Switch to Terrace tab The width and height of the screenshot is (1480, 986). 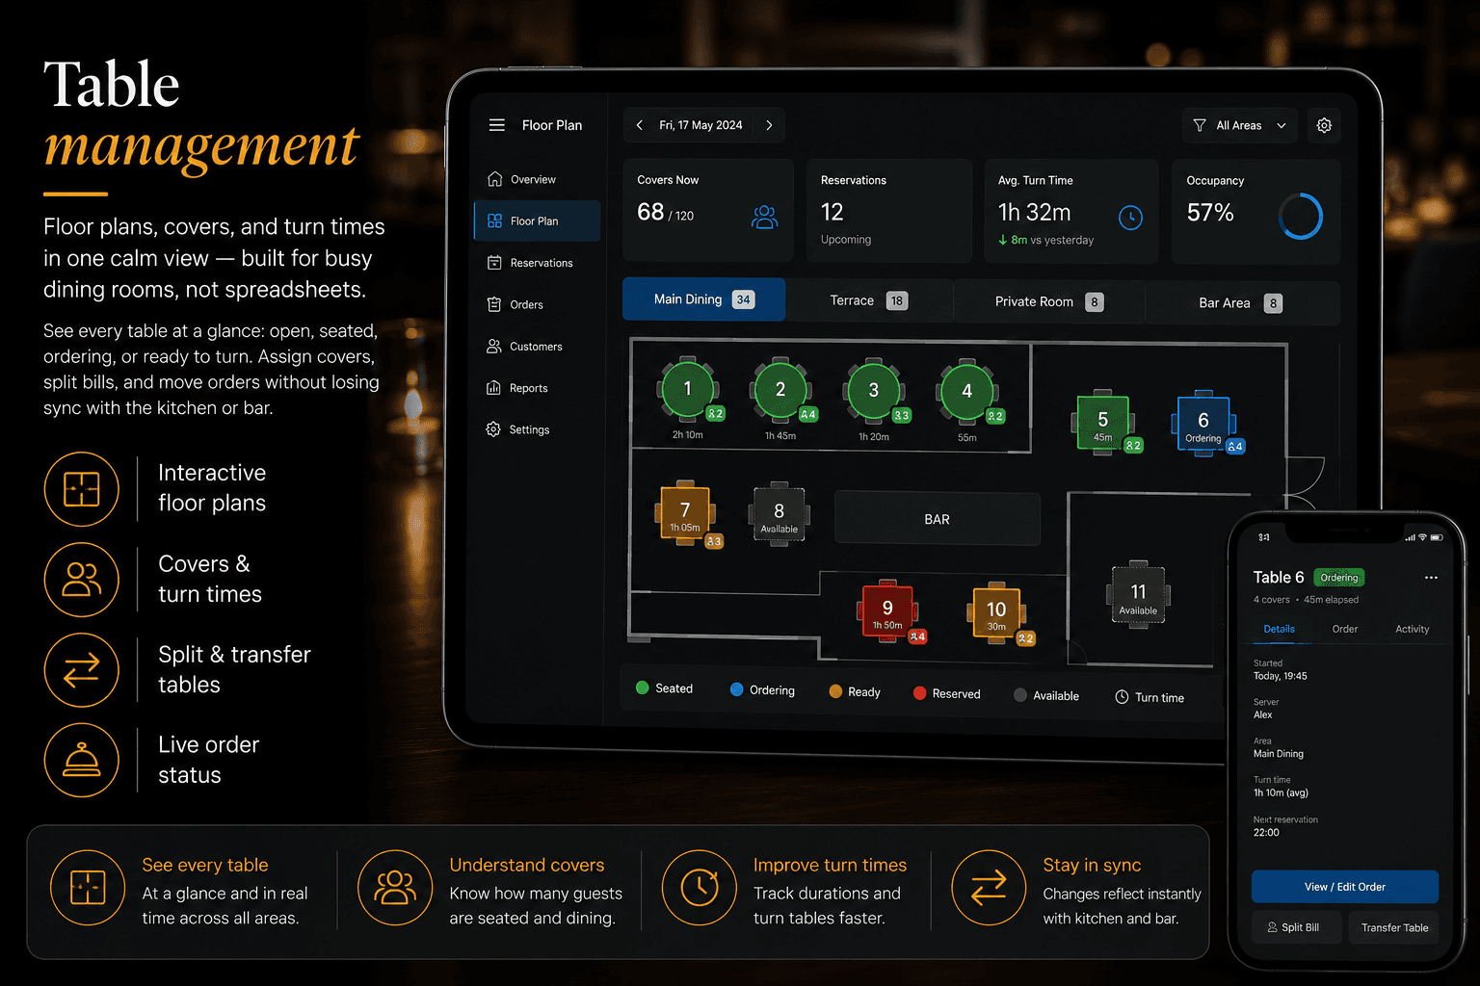point(868,300)
